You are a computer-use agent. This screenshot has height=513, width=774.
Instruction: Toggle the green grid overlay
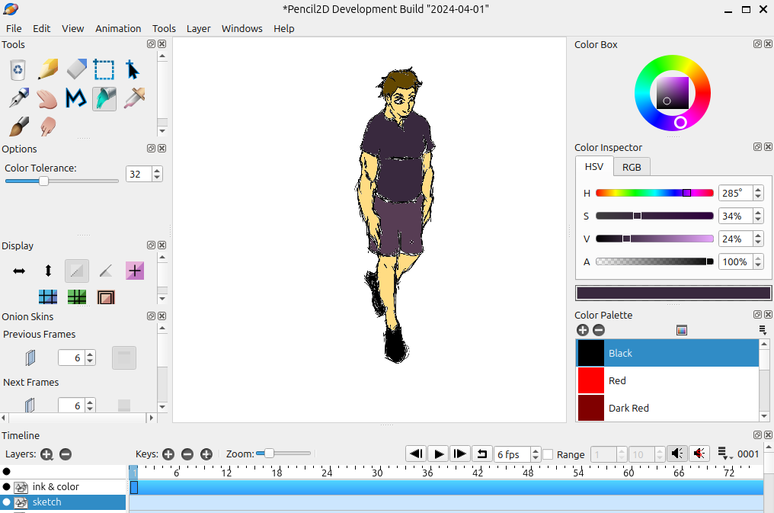coord(76,297)
